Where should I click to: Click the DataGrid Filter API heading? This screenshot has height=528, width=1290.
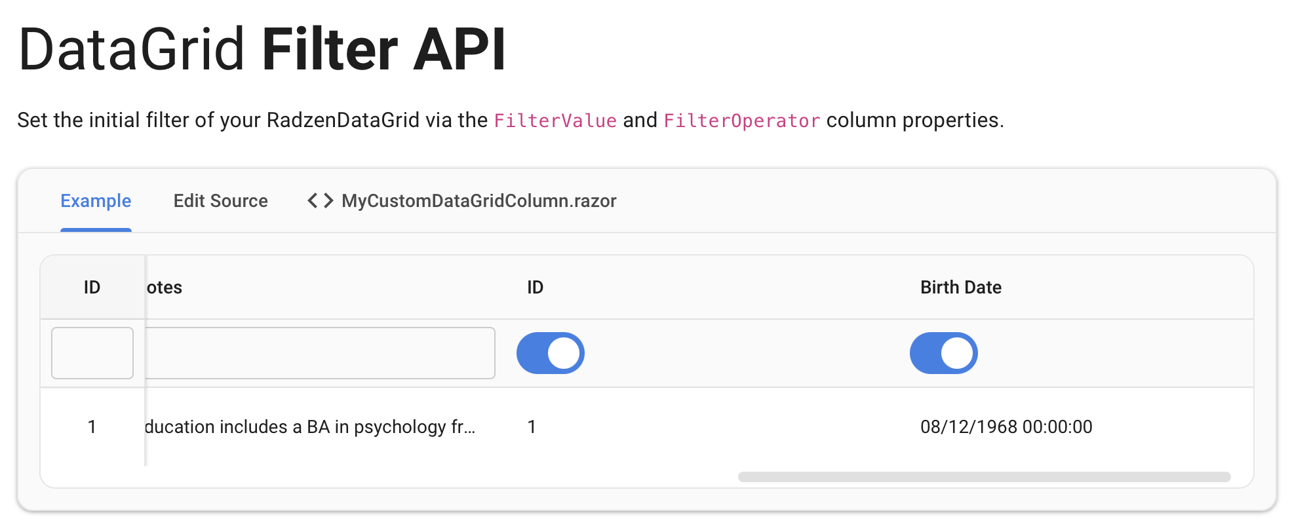(x=262, y=49)
